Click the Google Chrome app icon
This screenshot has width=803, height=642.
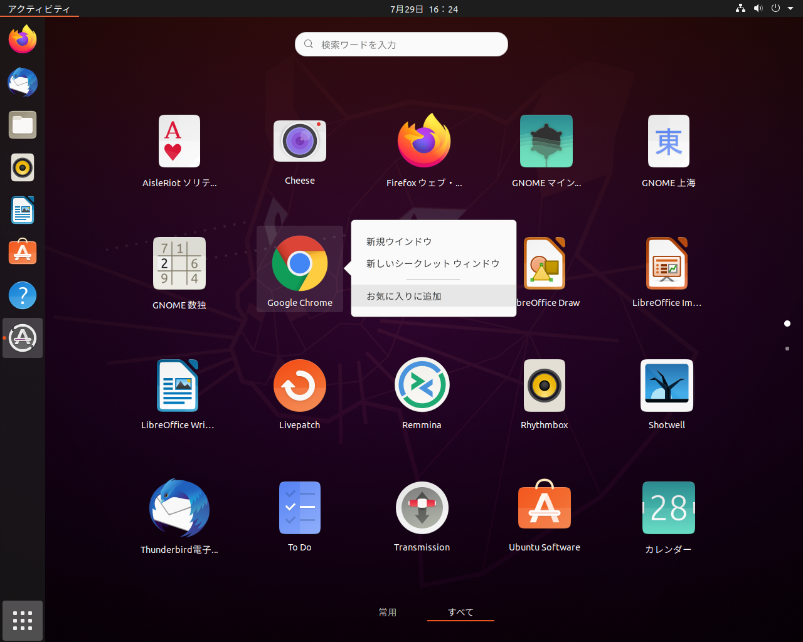[x=300, y=263]
